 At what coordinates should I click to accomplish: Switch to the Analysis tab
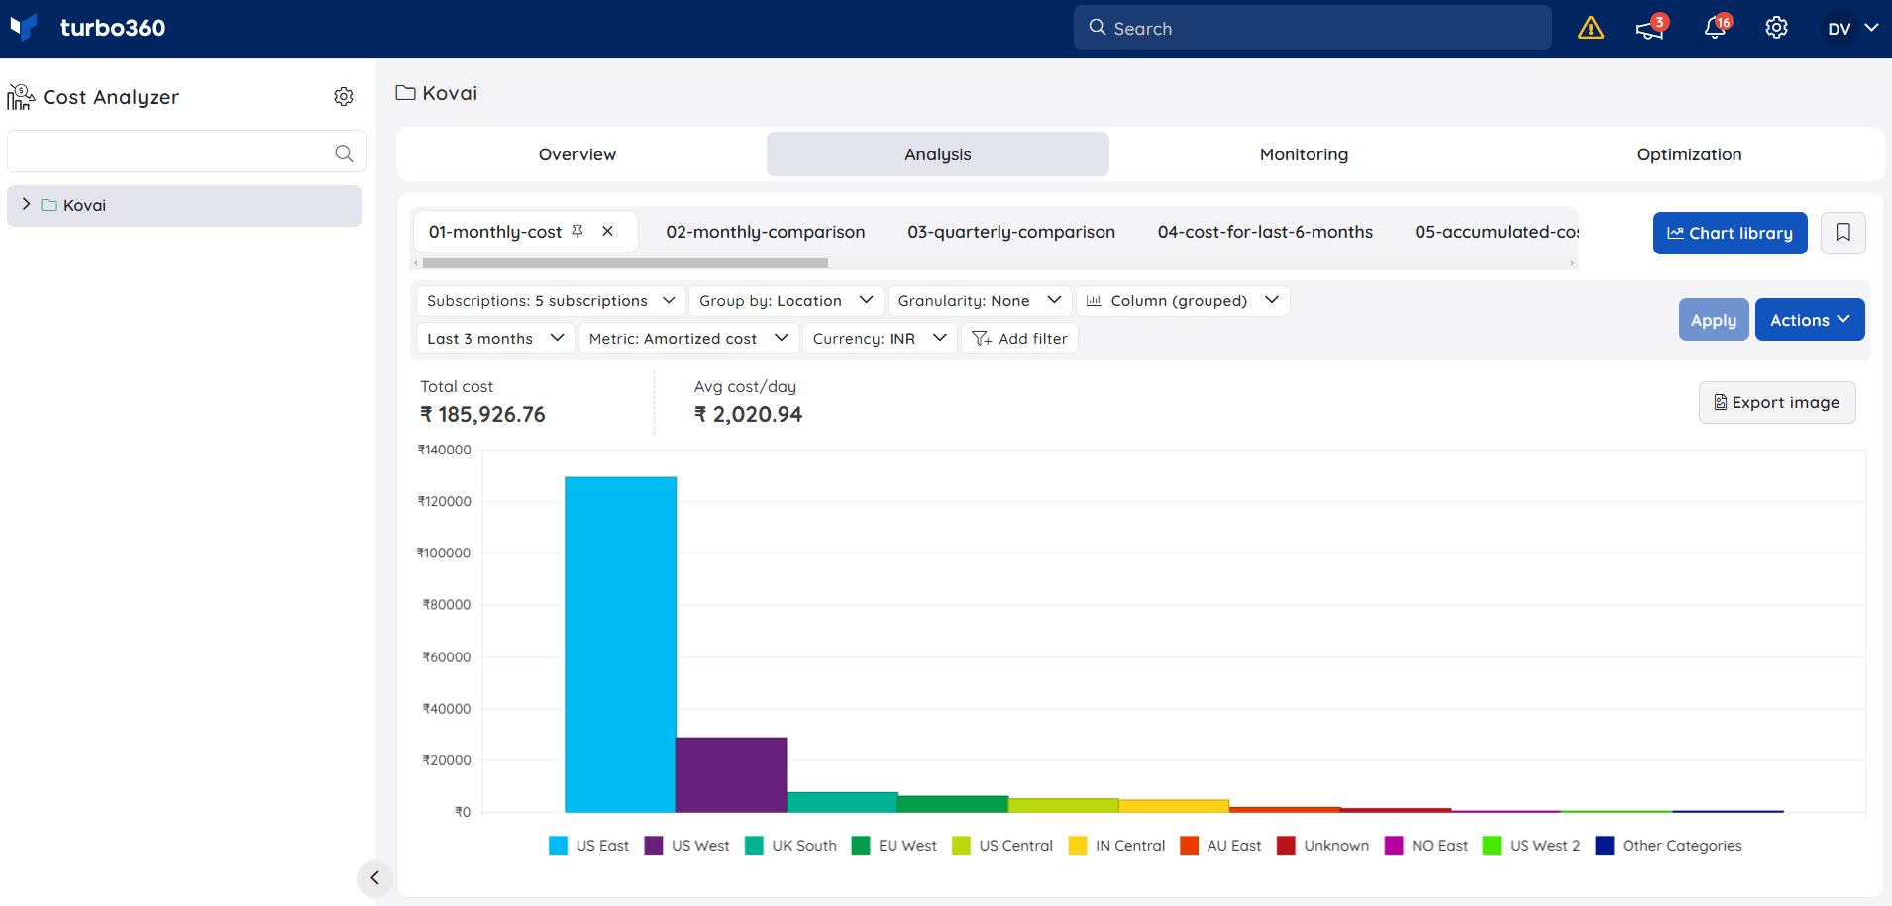pyautogui.click(x=938, y=154)
